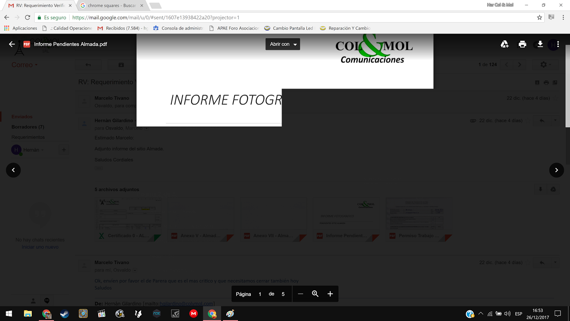Open the Consola de administración bookmark
The height and width of the screenshot is (321, 570).
tap(178, 28)
